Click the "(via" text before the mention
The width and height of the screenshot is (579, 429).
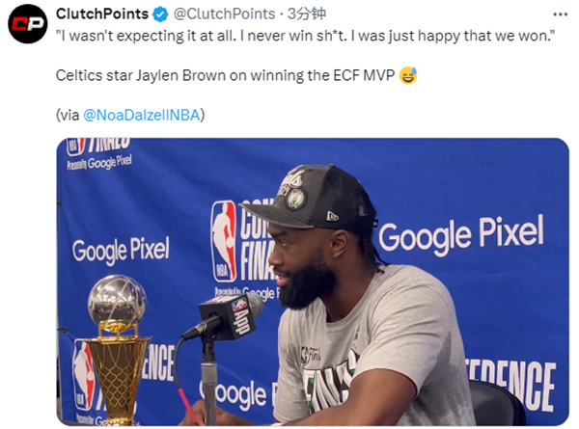click(69, 116)
